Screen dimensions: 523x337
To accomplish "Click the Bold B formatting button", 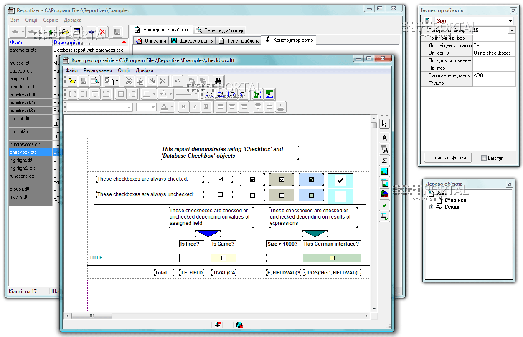I will (x=183, y=107).
